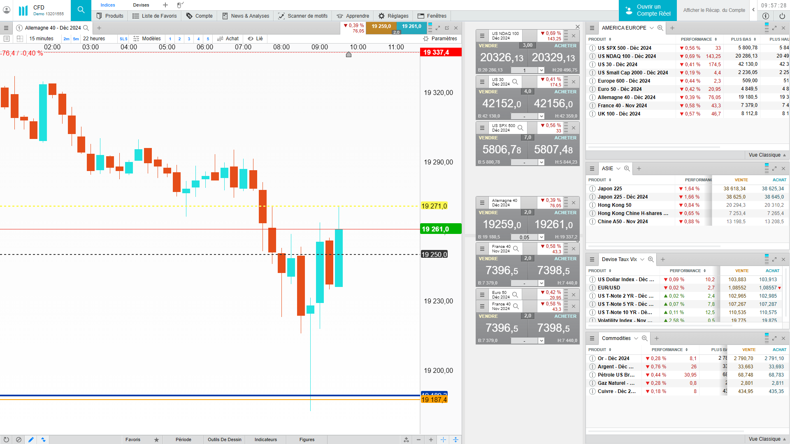Open the 15 minutes timeframe selector
The height and width of the screenshot is (444, 790).
click(41, 39)
